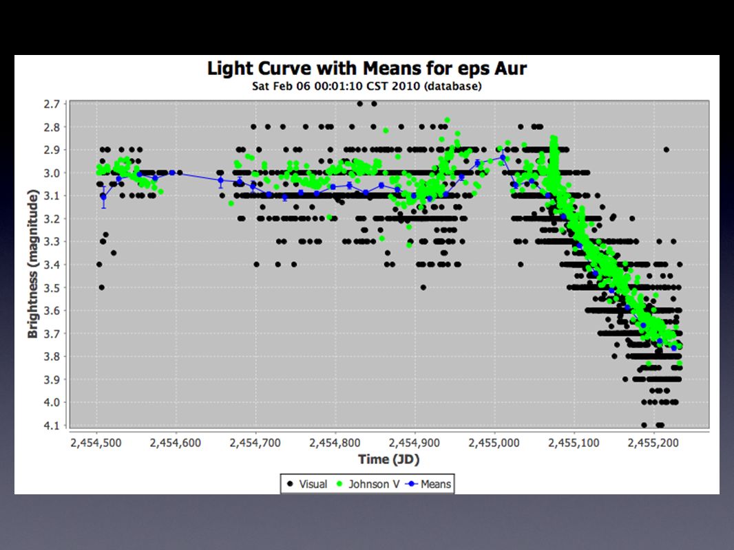734x550 pixels.
Task: Click the y-axis tick label 3.4
Action: coord(52,265)
